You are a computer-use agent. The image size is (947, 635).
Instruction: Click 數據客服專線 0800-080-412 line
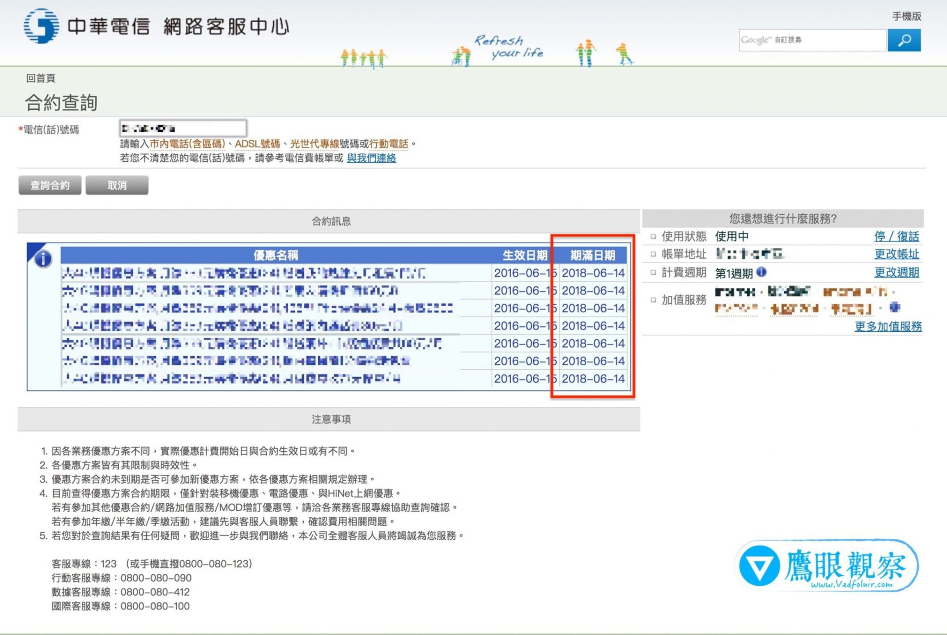click(120, 592)
